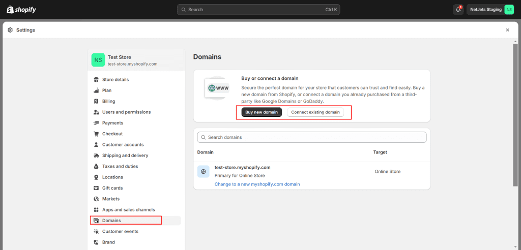Screen dimensions: 521x250
Task: Click the magnifier in Search domains field
Action: [204, 137]
